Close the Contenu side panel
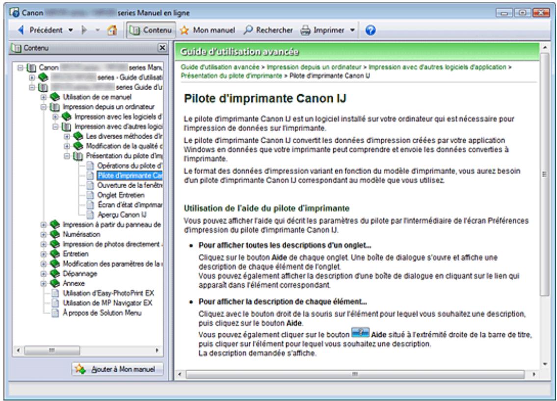The height and width of the screenshot is (401, 557). [162, 48]
